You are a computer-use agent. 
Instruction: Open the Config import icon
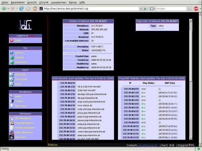pos(12,84)
